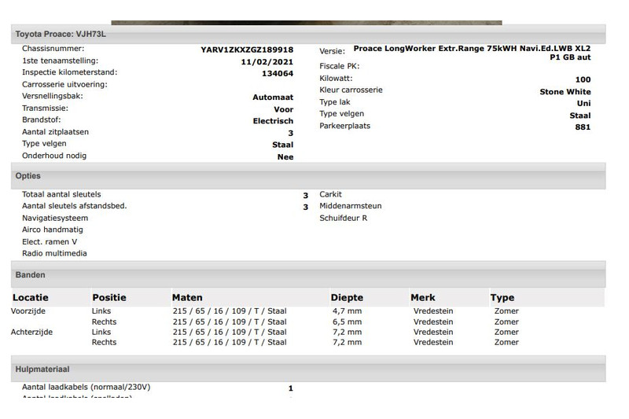Click the Opties section header
The image size is (629, 419).
tap(28, 176)
